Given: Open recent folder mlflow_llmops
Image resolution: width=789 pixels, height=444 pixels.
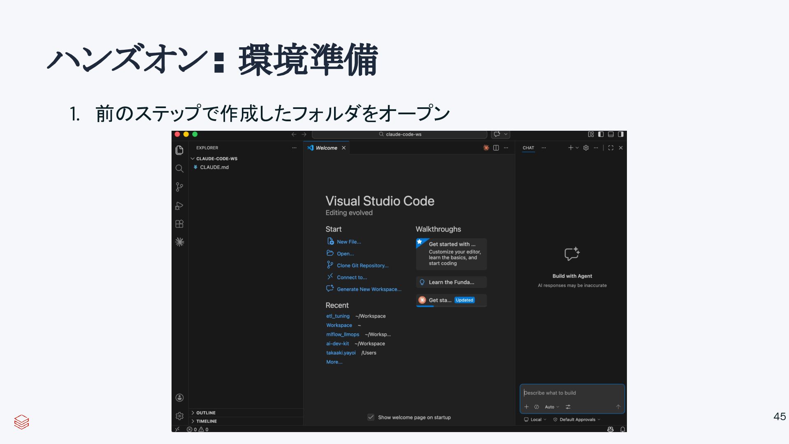Looking at the screenshot, I should click(343, 335).
